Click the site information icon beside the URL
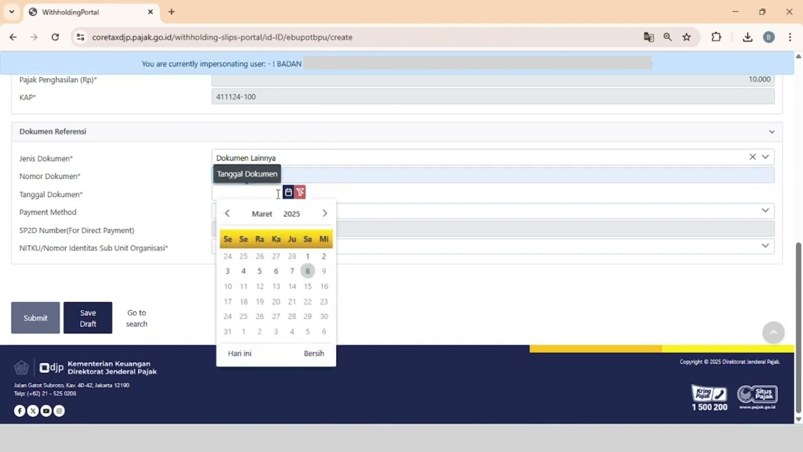Image resolution: width=803 pixels, height=452 pixels. click(x=80, y=37)
